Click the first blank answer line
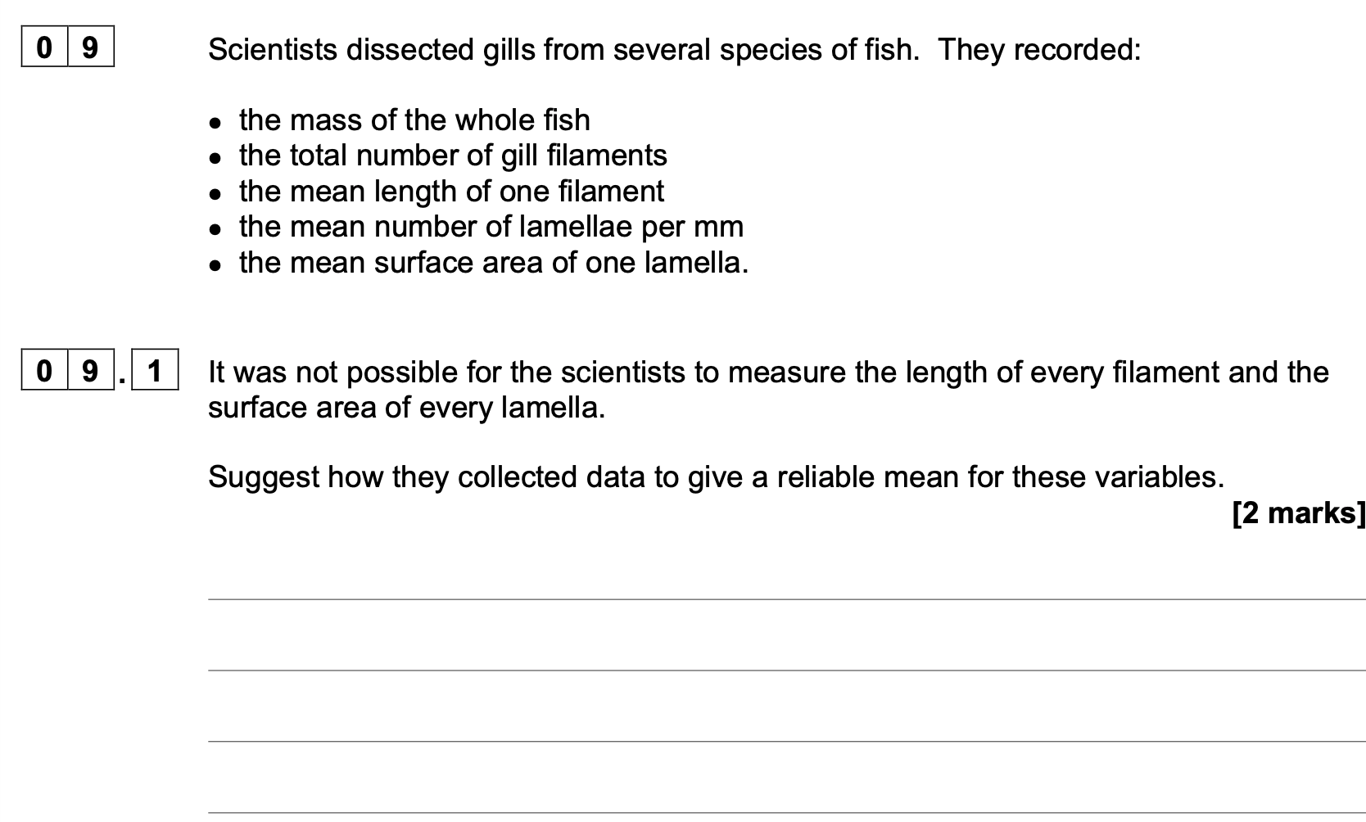Viewport: 1366px width, 822px height. pyautogui.click(x=787, y=599)
